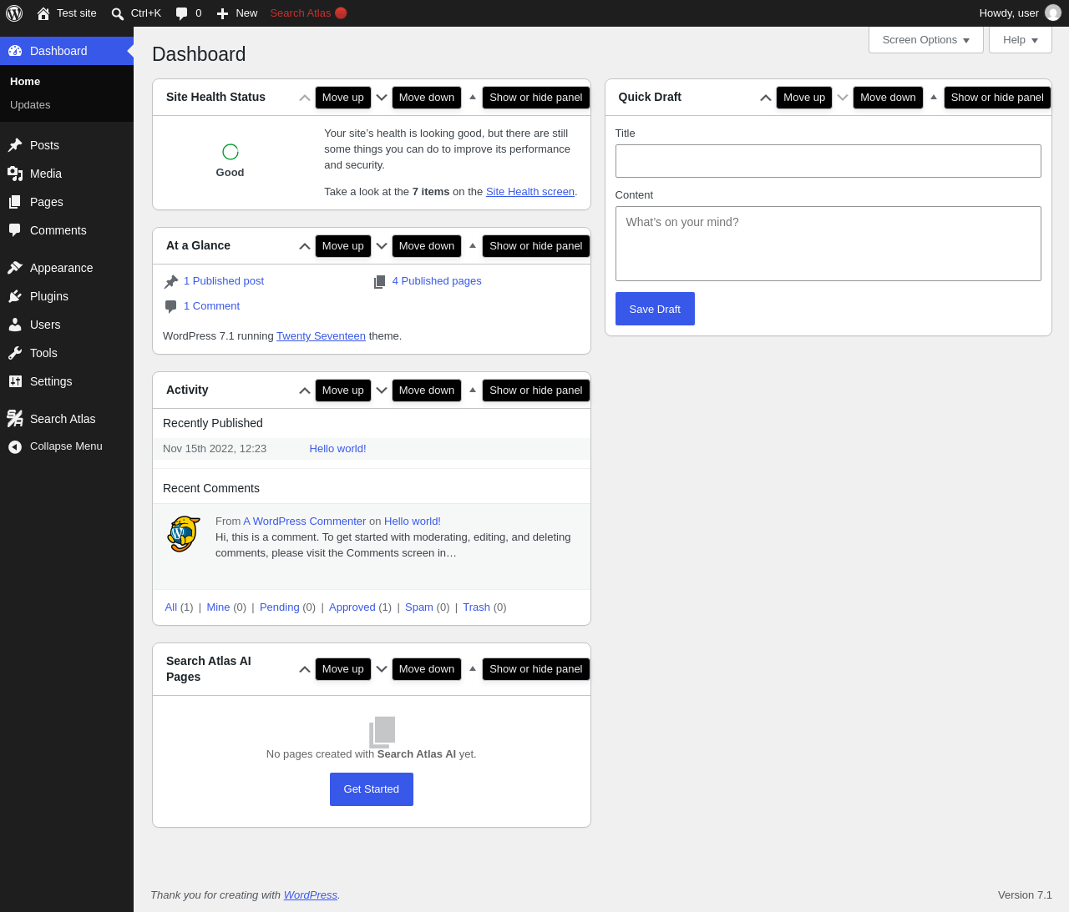Click the Search Atlas sidebar icon
Image resolution: width=1069 pixels, height=912 pixels.
click(15, 419)
